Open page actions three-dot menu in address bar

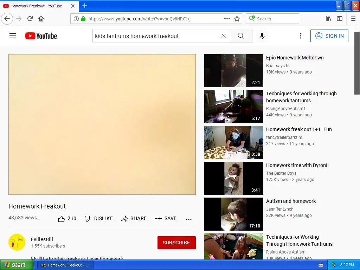(x=227, y=19)
